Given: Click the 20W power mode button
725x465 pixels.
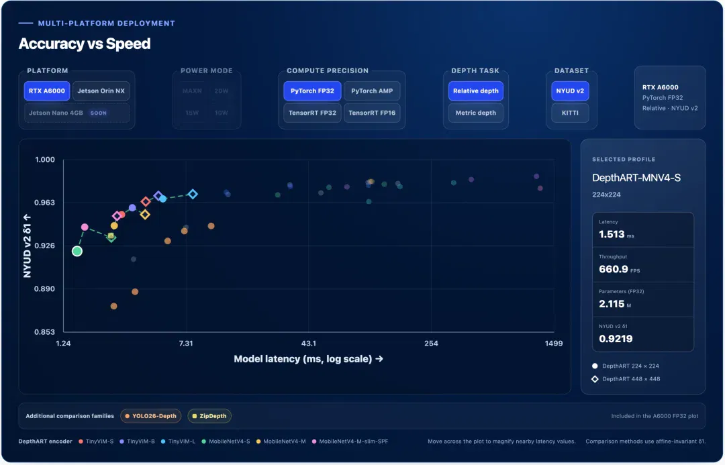Looking at the screenshot, I should tap(222, 91).
